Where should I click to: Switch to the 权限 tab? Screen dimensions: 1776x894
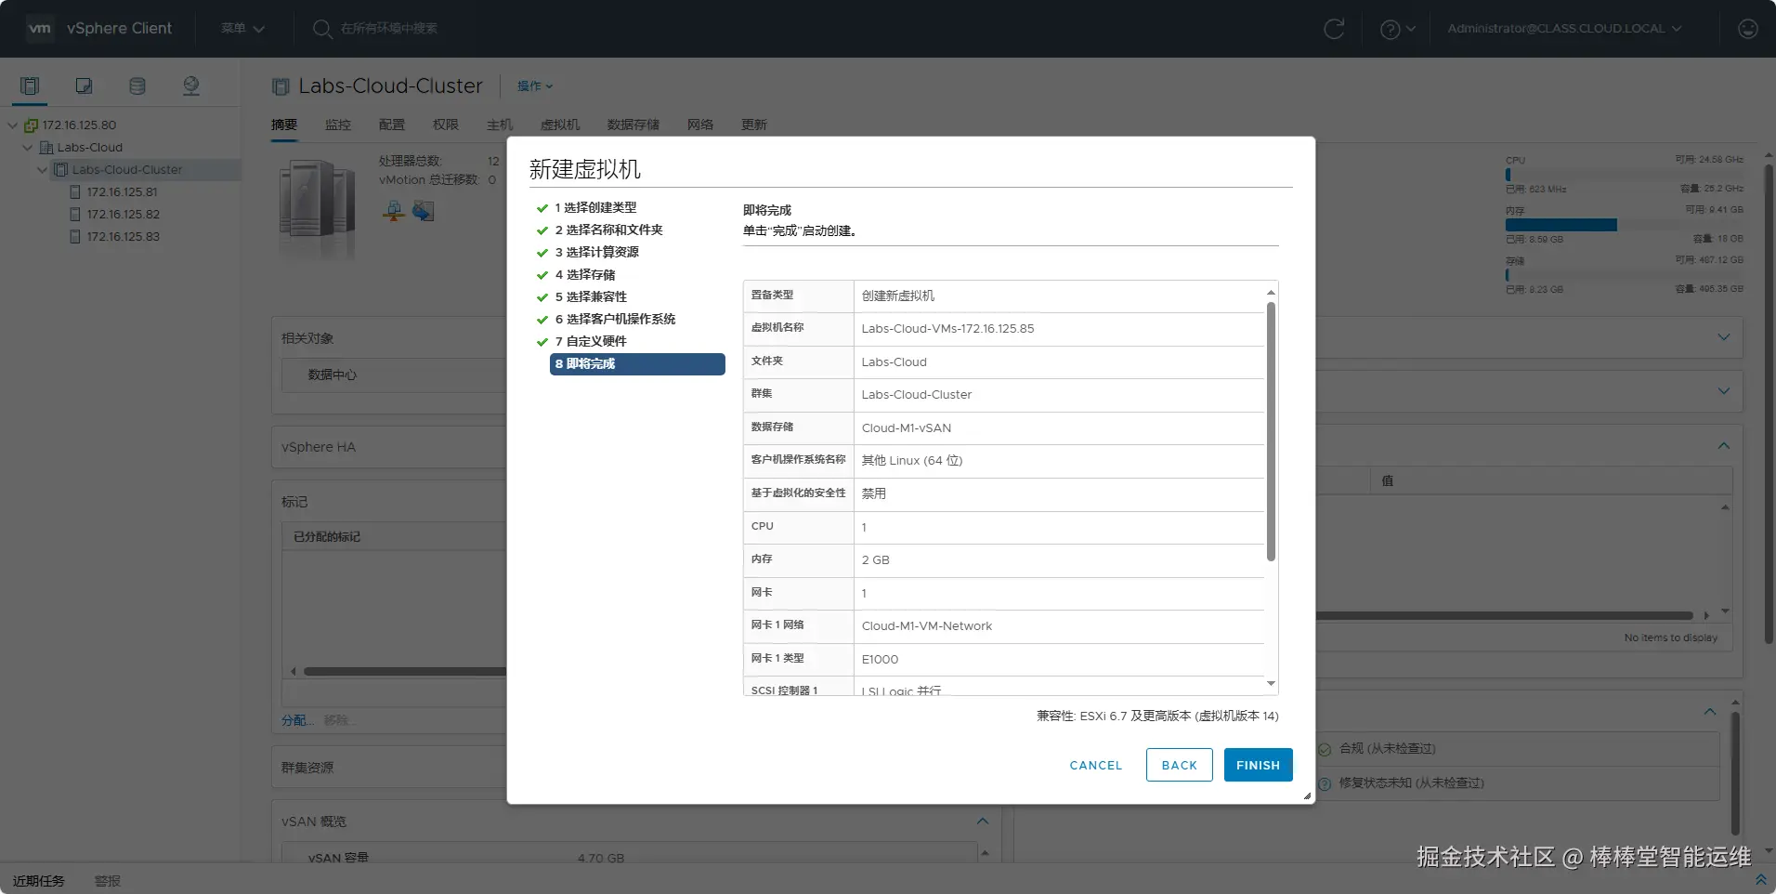tap(446, 125)
